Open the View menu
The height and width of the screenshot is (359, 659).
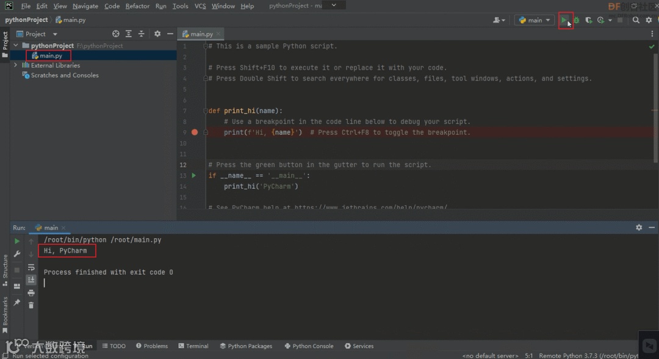coord(60,6)
